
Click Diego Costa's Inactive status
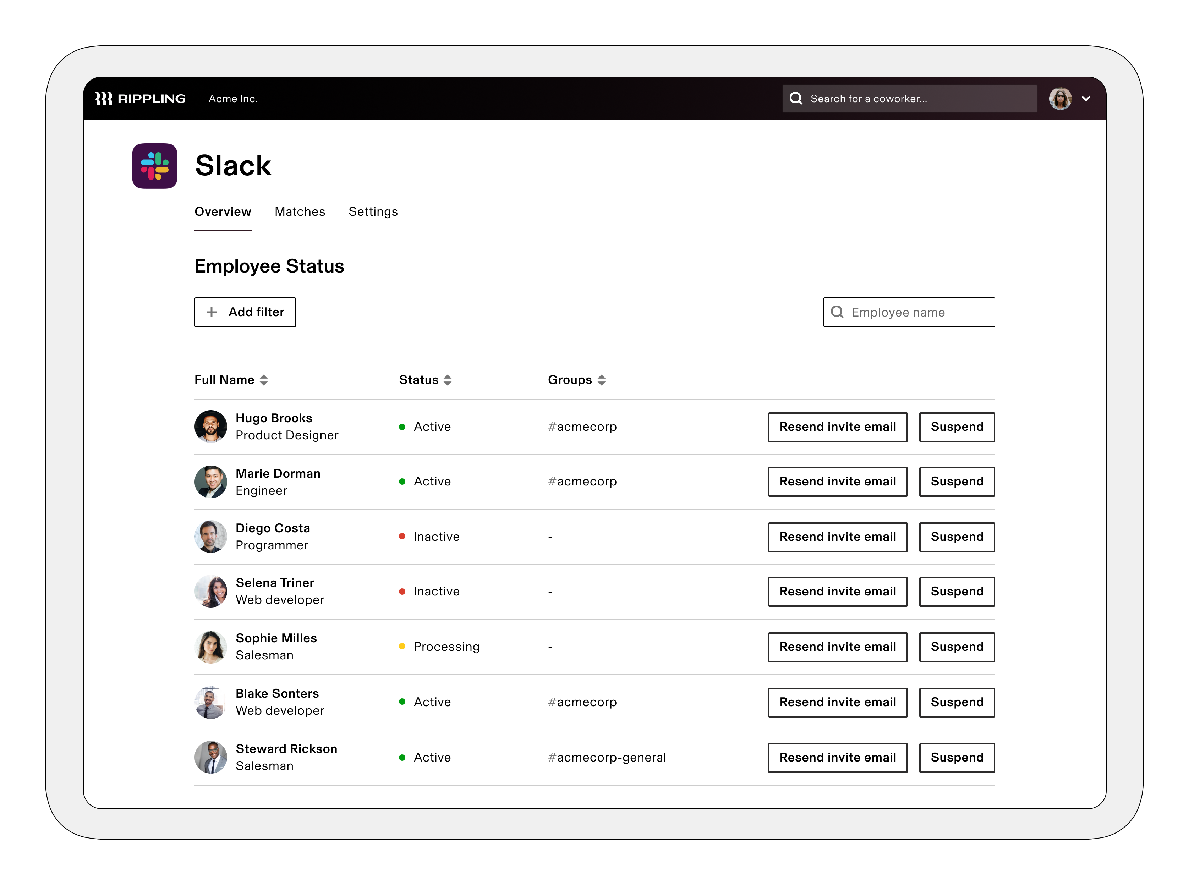pyautogui.click(x=429, y=537)
